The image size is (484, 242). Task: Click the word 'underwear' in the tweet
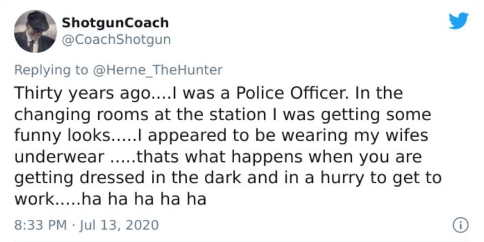tap(59, 157)
